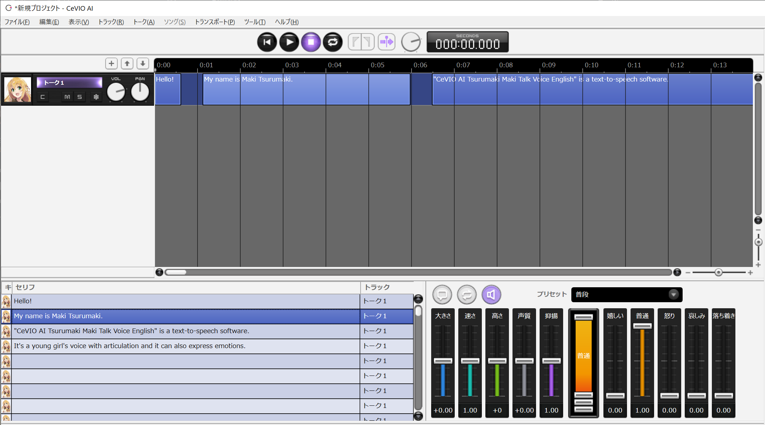
Task: Click the 普通 emotion slider handle
Action: click(642, 326)
